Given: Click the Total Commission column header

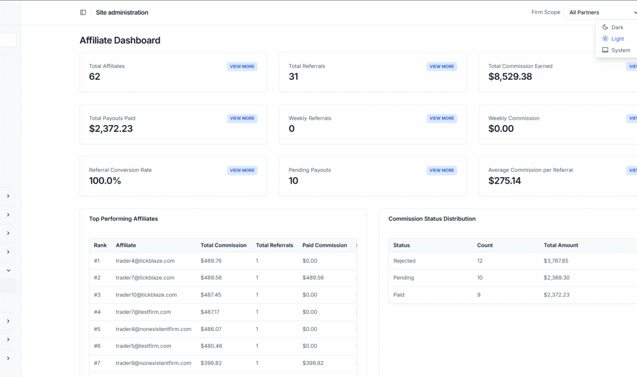Looking at the screenshot, I should (223, 245).
